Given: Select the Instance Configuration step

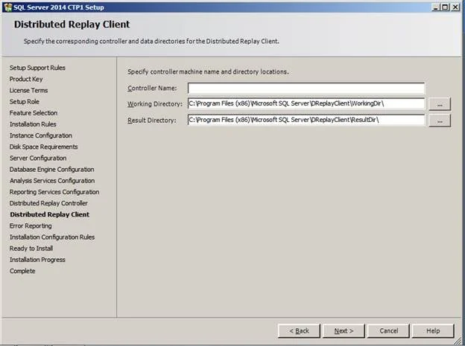Looking at the screenshot, I should pos(41,135).
